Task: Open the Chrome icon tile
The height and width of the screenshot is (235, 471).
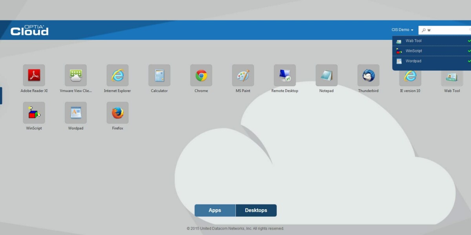Action: [201, 75]
